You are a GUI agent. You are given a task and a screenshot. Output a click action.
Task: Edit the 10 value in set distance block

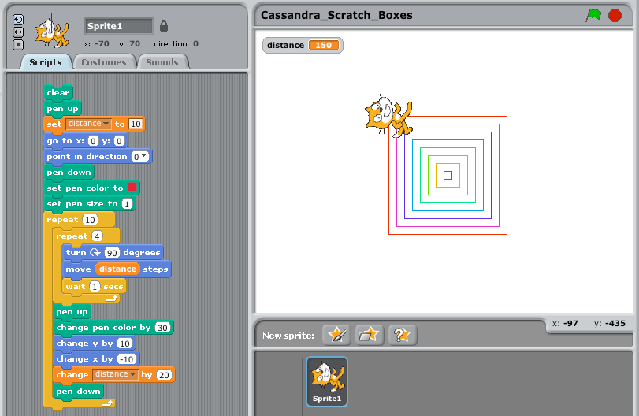136,124
